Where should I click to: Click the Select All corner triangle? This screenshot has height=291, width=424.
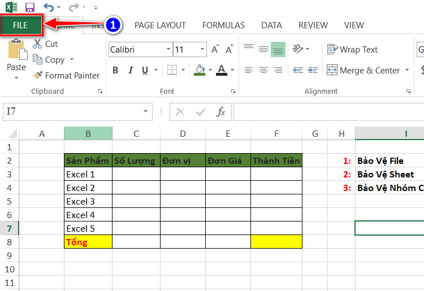pyautogui.click(x=12, y=133)
